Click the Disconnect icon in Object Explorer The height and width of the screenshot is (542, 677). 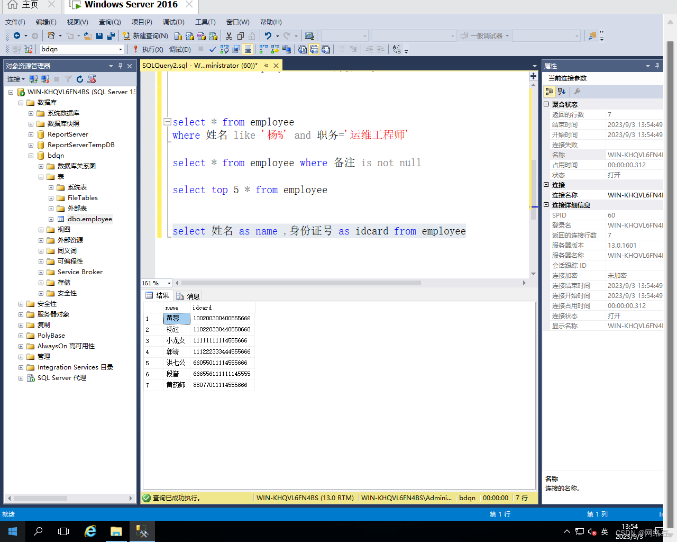point(45,79)
